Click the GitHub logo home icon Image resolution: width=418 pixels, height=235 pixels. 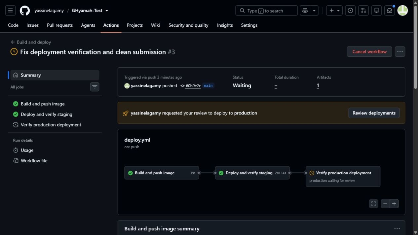point(25,11)
